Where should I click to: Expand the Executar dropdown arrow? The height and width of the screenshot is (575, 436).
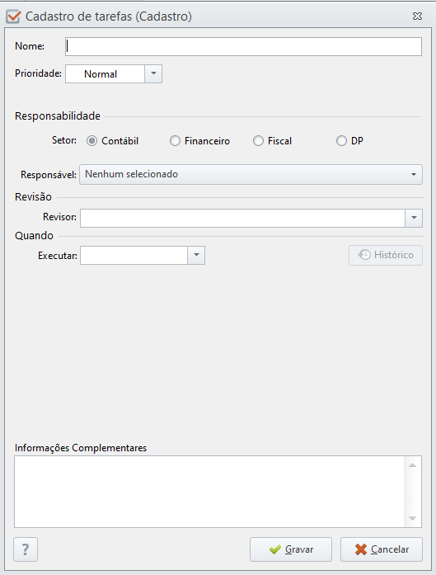196,255
